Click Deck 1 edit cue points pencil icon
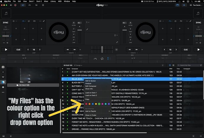The image size is (204, 138). click(x=44, y=21)
